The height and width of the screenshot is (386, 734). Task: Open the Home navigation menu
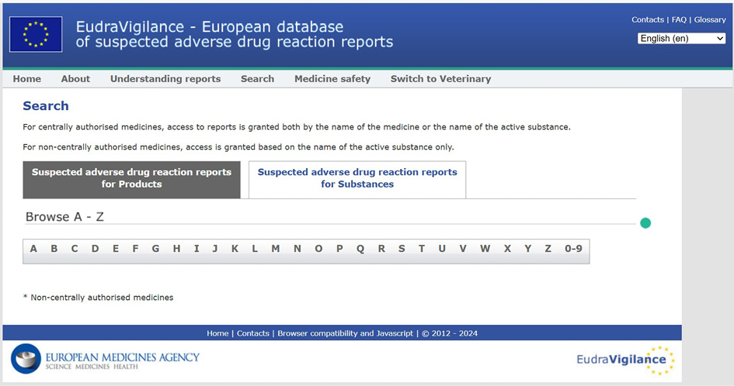click(26, 78)
